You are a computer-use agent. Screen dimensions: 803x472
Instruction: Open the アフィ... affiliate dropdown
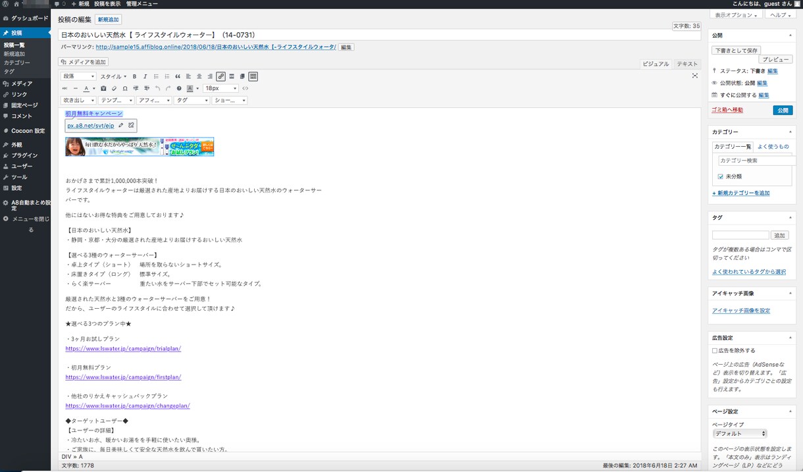154,100
